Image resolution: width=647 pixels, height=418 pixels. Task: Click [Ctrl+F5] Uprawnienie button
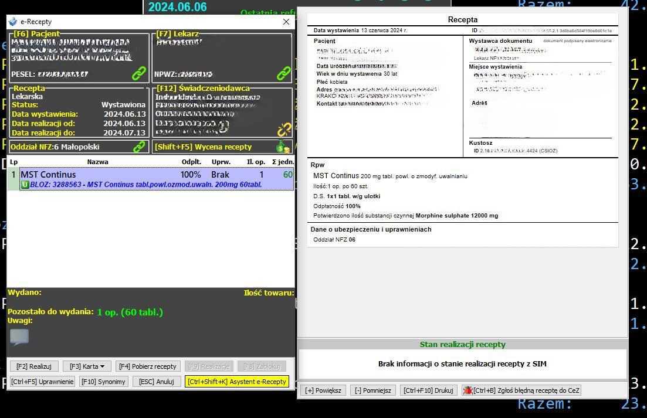(x=42, y=381)
